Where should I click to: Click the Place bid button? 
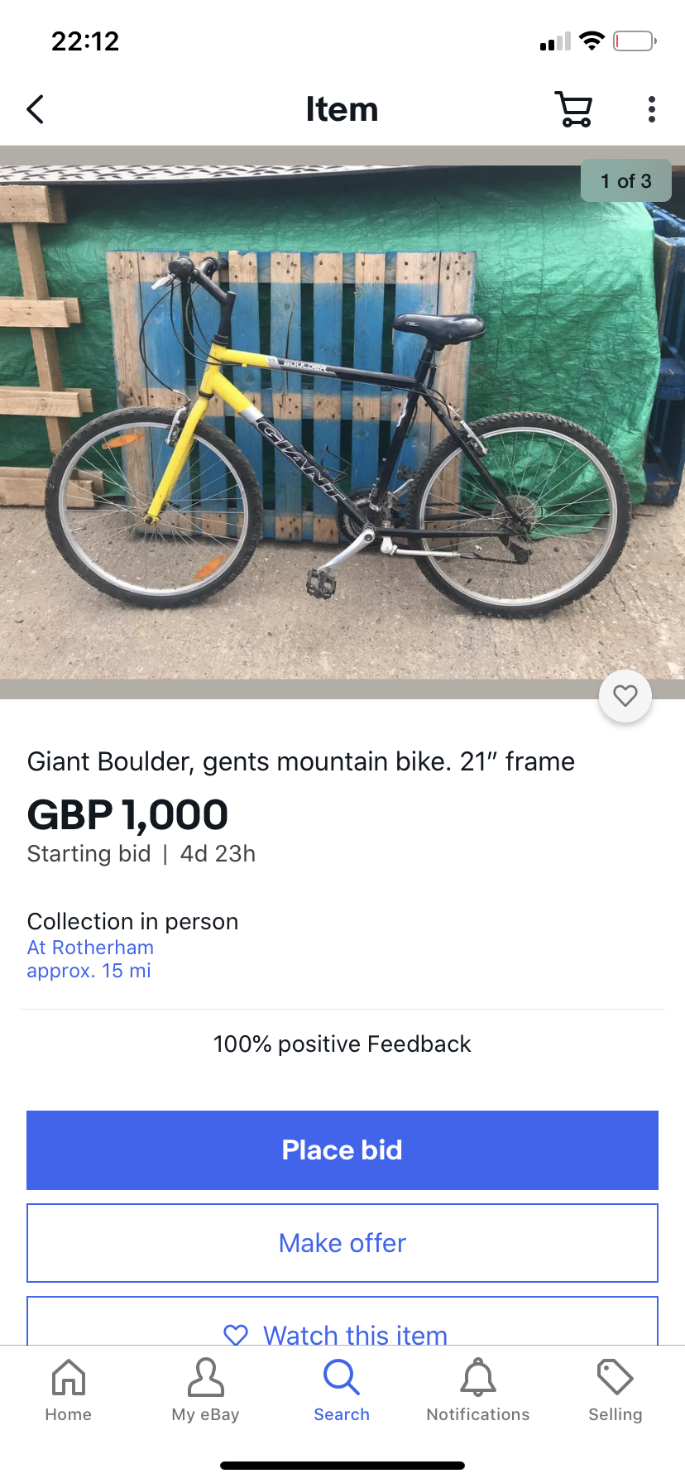coord(342,1150)
